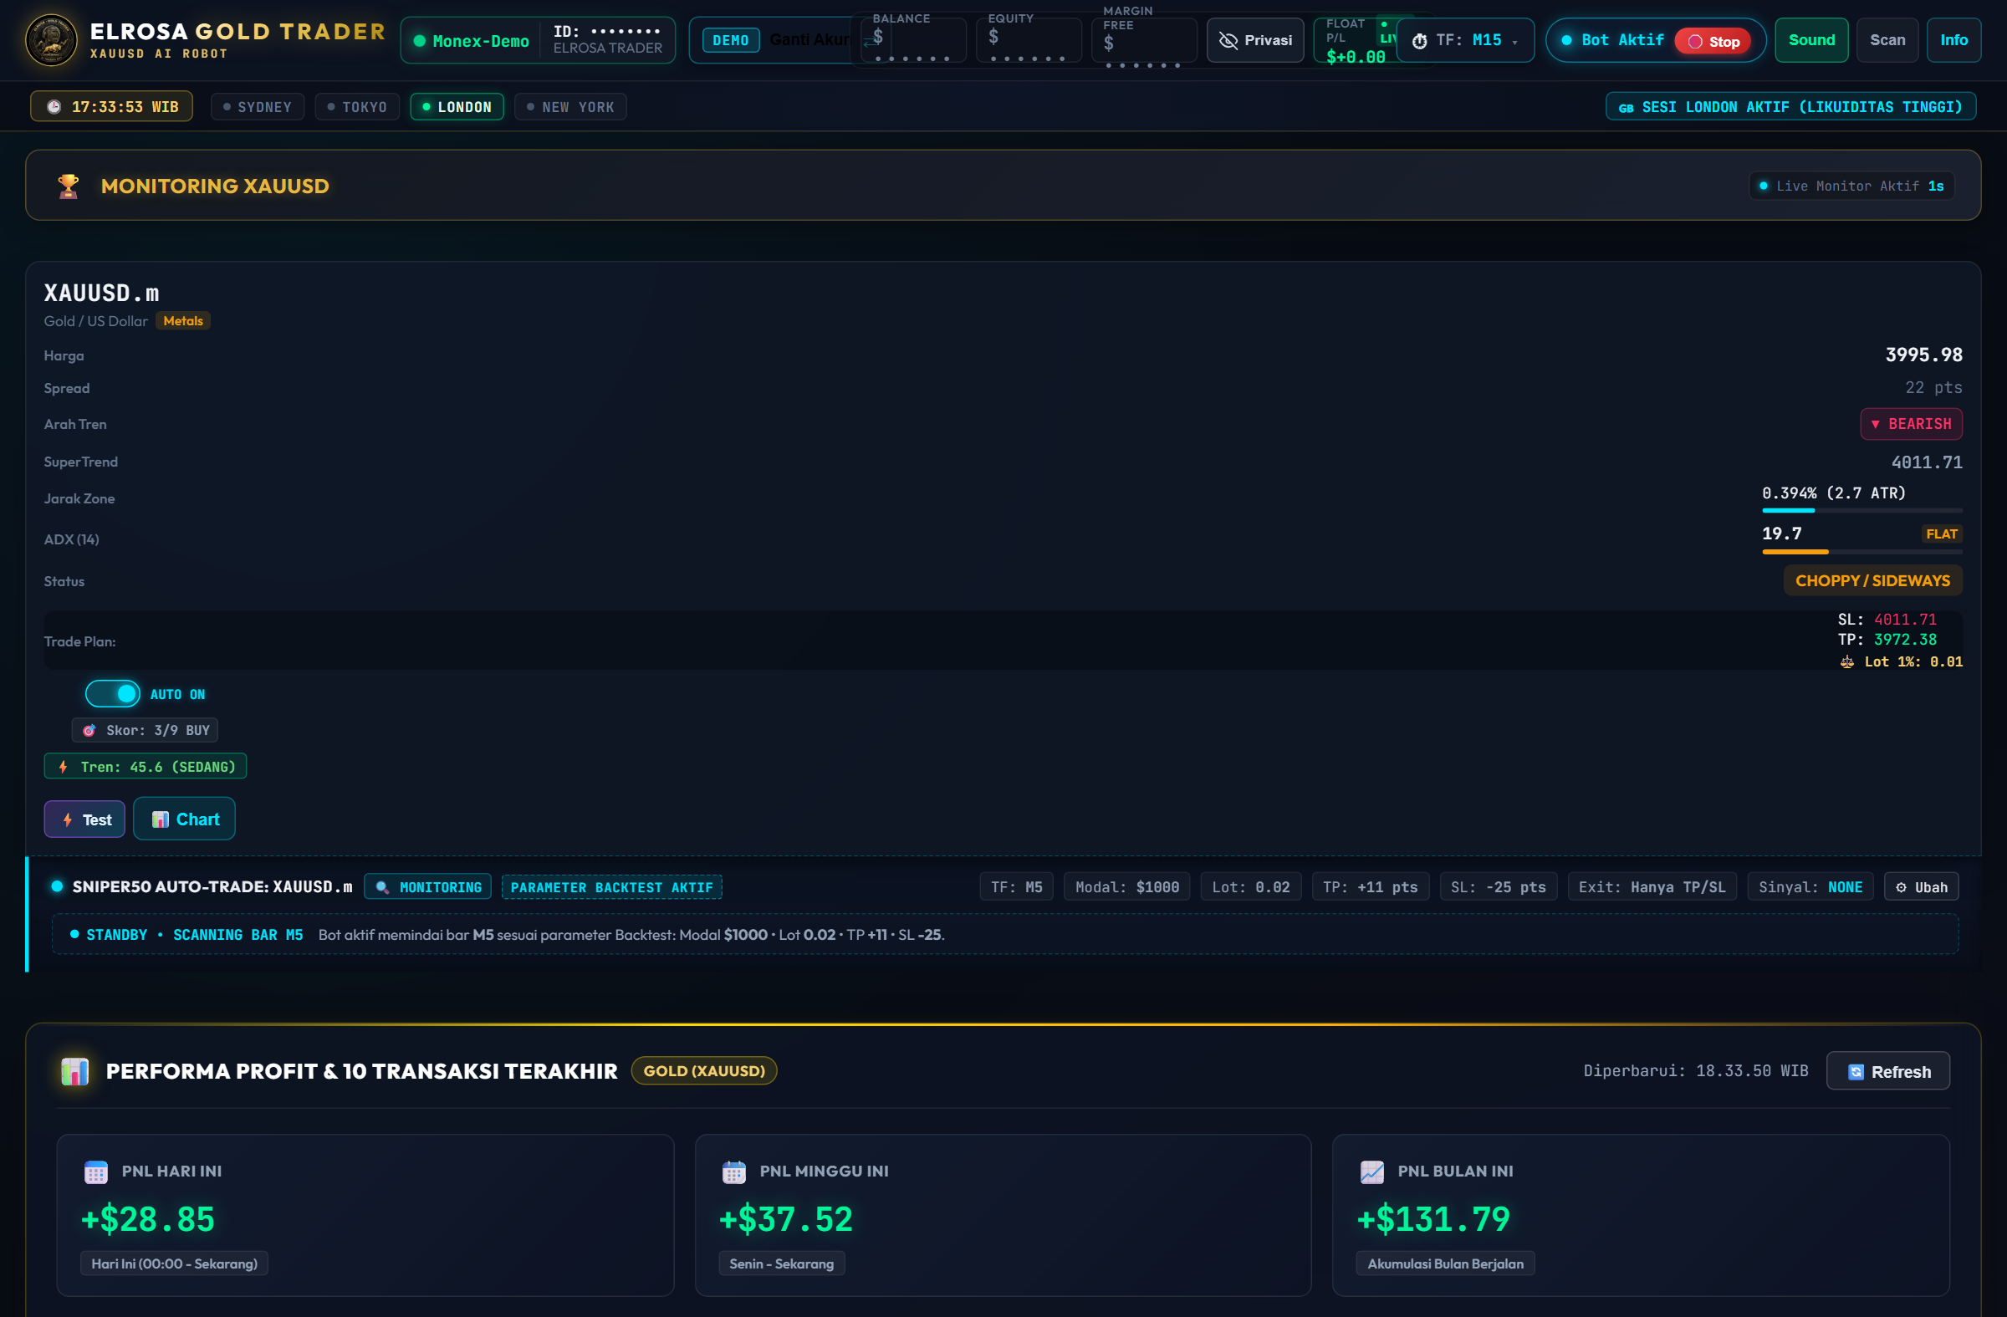Click the PARAMETER BACKTEST AKTIF badge
This screenshot has width=2007, height=1317.
coord(611,887)
